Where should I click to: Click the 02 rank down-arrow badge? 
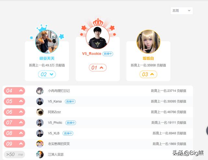coord(47,74)
